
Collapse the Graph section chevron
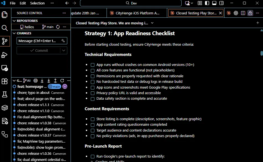[x=14, y=81]
